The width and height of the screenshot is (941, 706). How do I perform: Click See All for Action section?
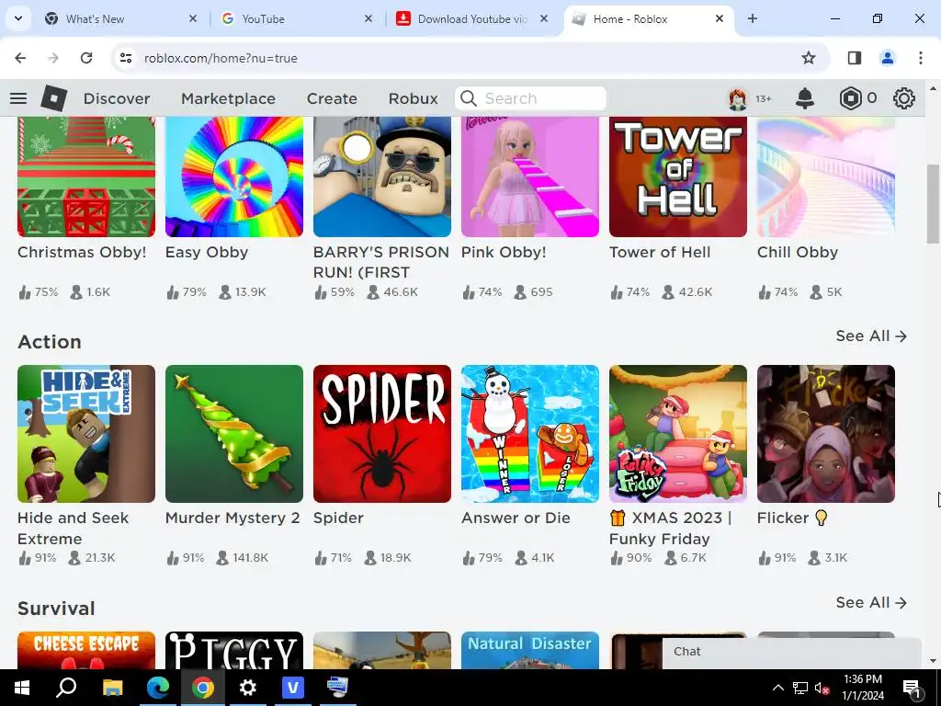(x=871, y=336)
